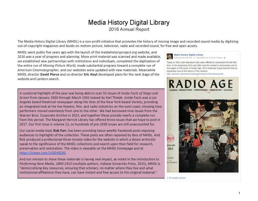Click the Radio Age magazine cover image
Image resolution: width=258 pixels, height=201 pixels.
click(x=203, y=125)
